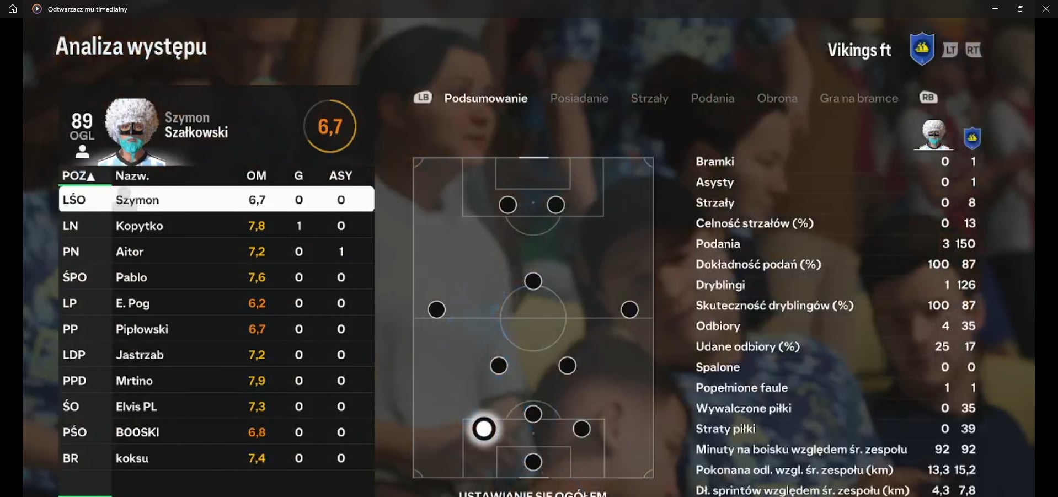Viewport: 1058px width, 497px height.
Task: Click the player silhouette icon under OGL
Action: [82, 151]
